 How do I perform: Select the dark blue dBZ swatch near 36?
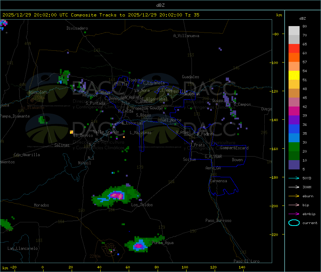click(294, 129)
